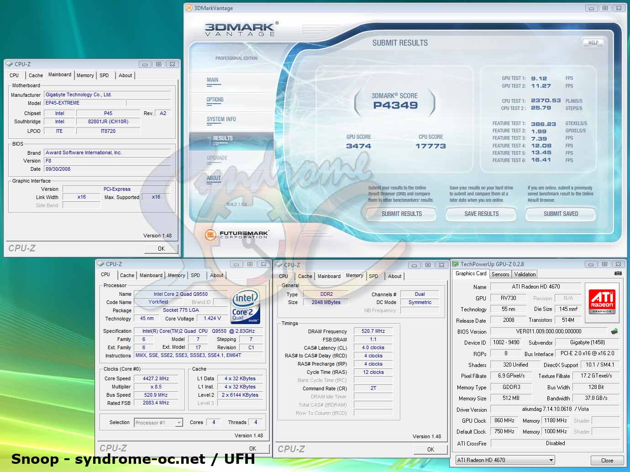Screen dimensions: 630x472
Task: Click the SUBMIT RESULTS button
Action: coord(402,214)
